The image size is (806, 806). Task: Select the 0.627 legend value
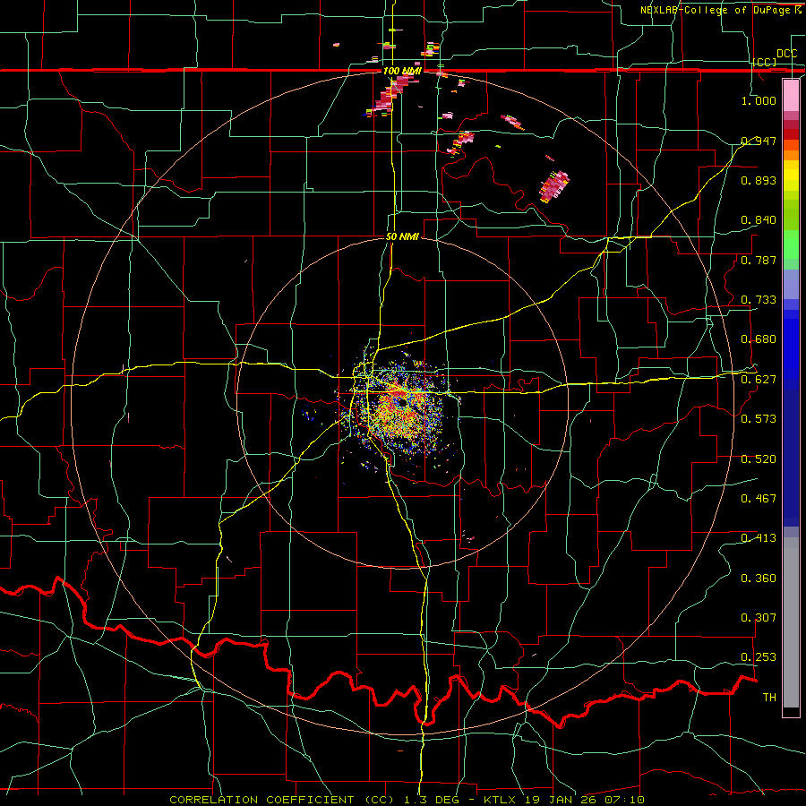[x=759, y=380]
